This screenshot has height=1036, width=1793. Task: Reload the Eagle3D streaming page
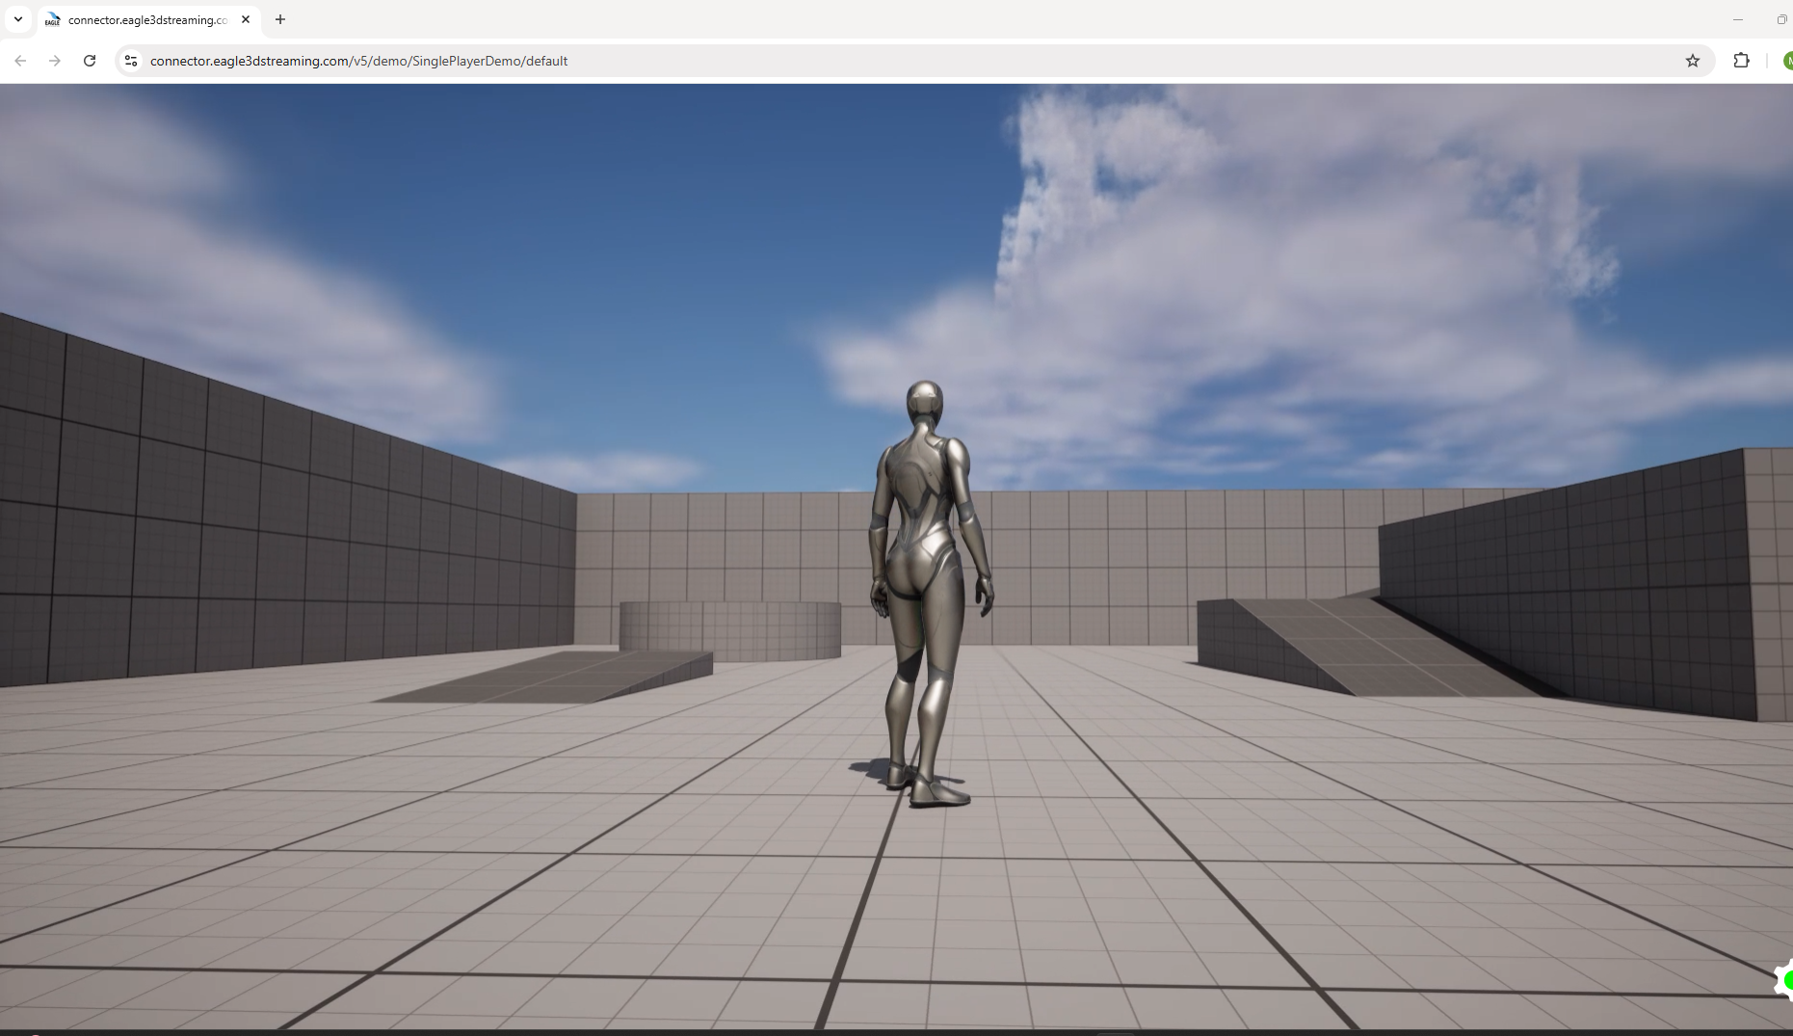click(90, 61)
